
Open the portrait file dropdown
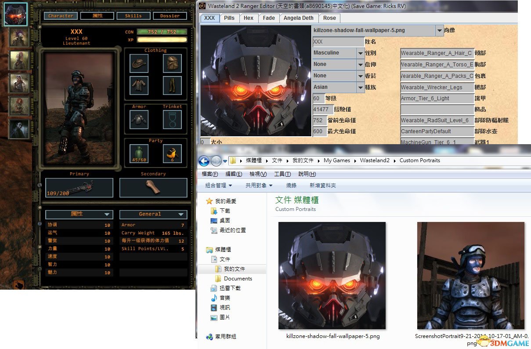tap(439, 30)
